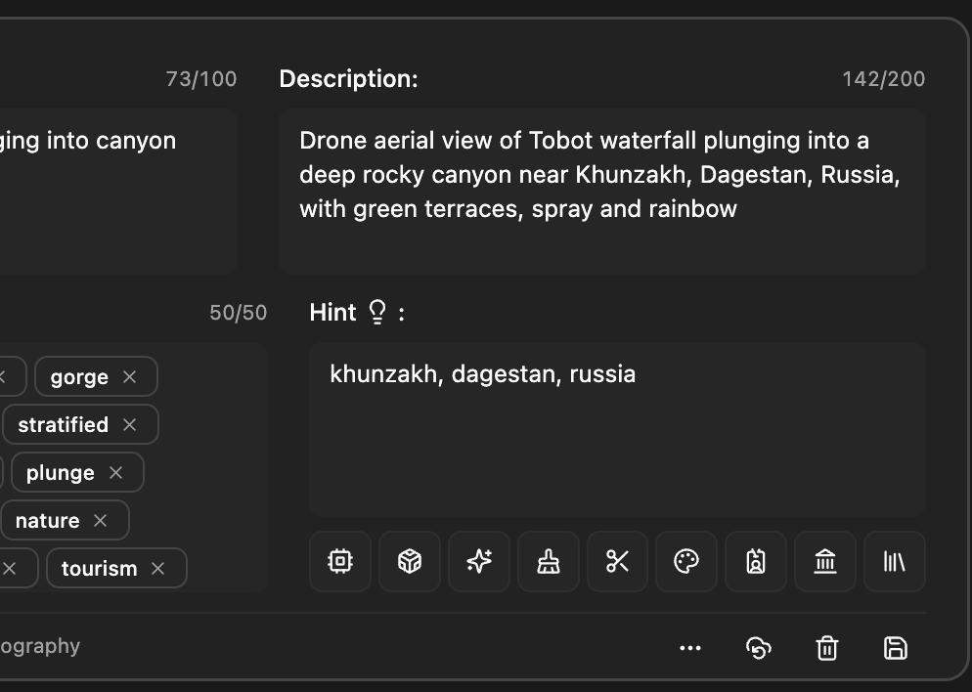Open the ellipsis more options menu
972x692 pixels.
point(691,647)
